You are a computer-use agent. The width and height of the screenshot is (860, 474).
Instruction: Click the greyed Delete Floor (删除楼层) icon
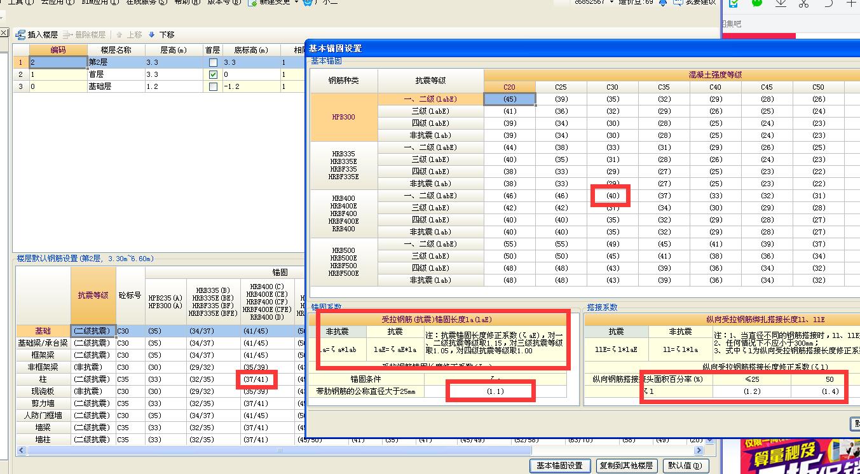67,35
